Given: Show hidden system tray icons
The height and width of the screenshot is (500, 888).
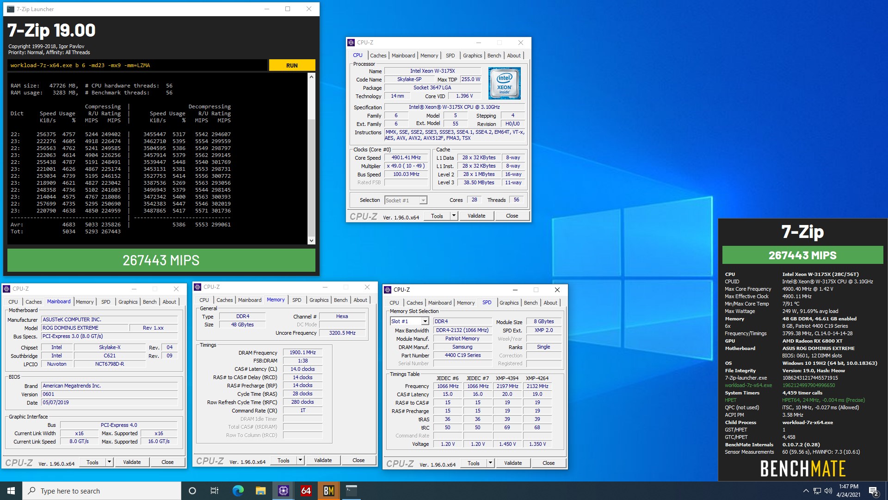Looking at the screenshot, I should point(806,491).
